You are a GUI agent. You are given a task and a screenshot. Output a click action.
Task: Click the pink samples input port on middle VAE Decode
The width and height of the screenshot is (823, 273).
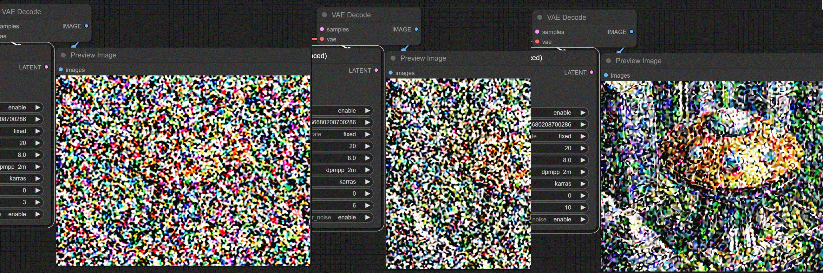pyautogui.click(x=322, y=29)
